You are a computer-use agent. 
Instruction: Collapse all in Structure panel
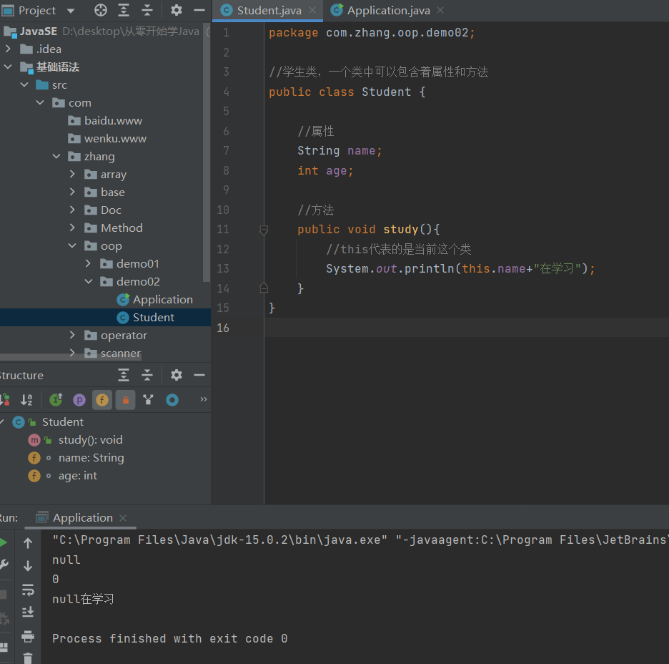[x=147, y=375]
